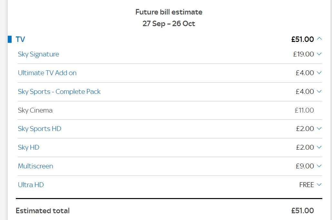The width and height of the screenshot is (332, 220).
Task: Select the Sky Cinema row
Action: [170, 110]
